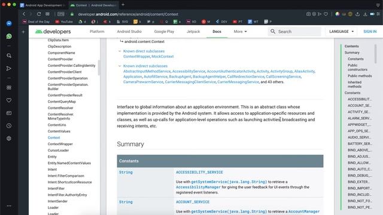Screen dimensions: 383x215
Task: Open the news icon in sidebar
Action: tap(9, 113)
